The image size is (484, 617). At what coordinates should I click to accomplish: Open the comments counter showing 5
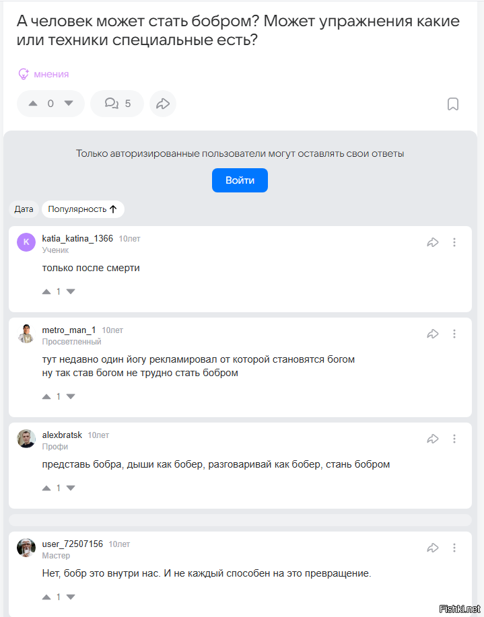117,104
